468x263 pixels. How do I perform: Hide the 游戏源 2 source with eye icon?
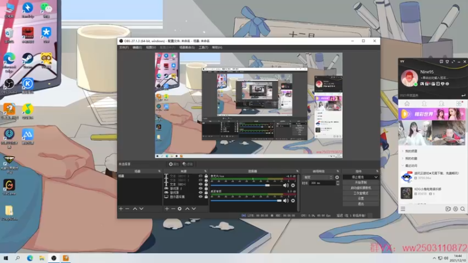(x=201, y=188)
